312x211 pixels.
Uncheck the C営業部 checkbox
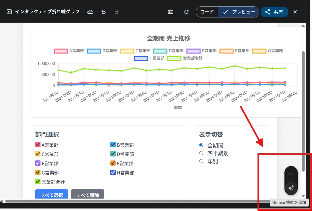38,154
